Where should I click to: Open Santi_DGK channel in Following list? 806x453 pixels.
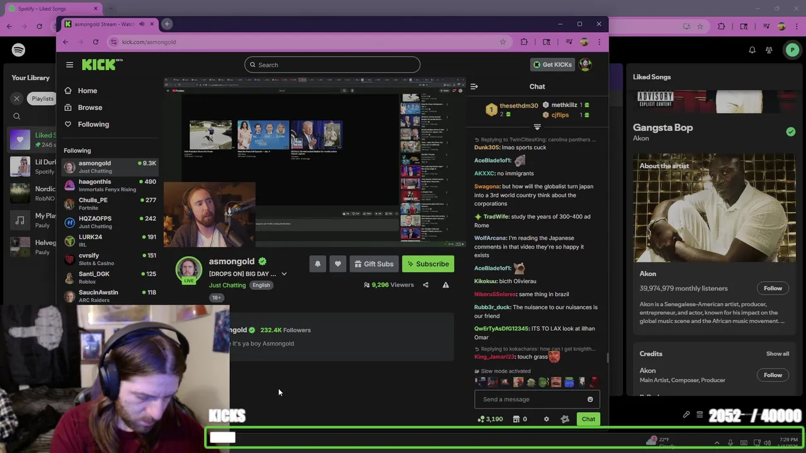[x=110, y=277]
